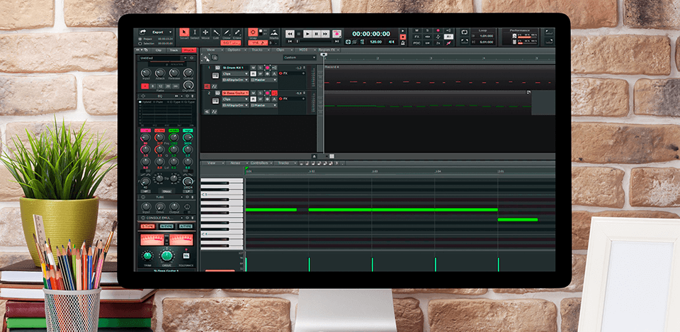Open the Clips dropdown on the bass track

(235, 100)
